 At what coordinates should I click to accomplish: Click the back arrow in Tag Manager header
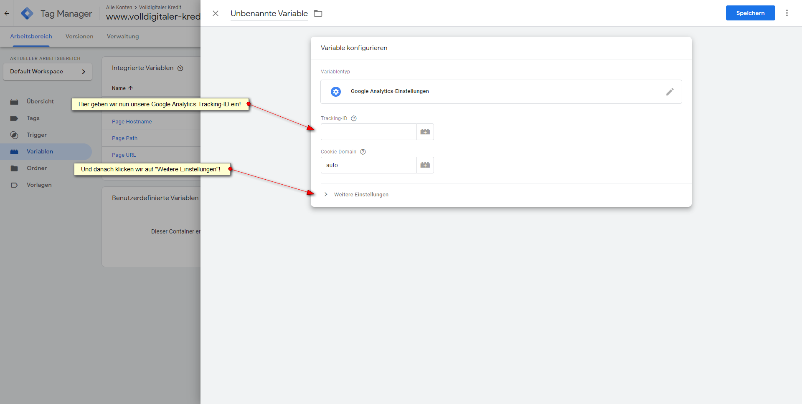7,13
